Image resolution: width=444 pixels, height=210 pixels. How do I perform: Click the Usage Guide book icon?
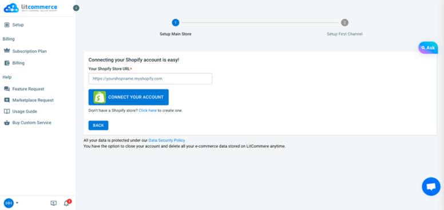tap(7, 111)
